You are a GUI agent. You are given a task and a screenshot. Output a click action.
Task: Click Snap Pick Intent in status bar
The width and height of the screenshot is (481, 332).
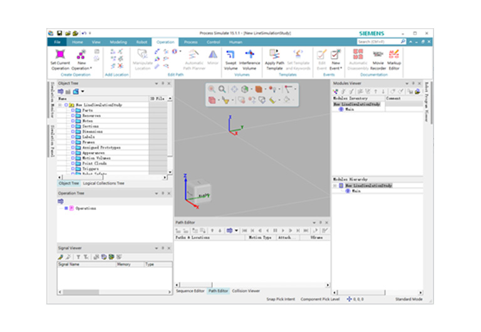click(281, 299)
